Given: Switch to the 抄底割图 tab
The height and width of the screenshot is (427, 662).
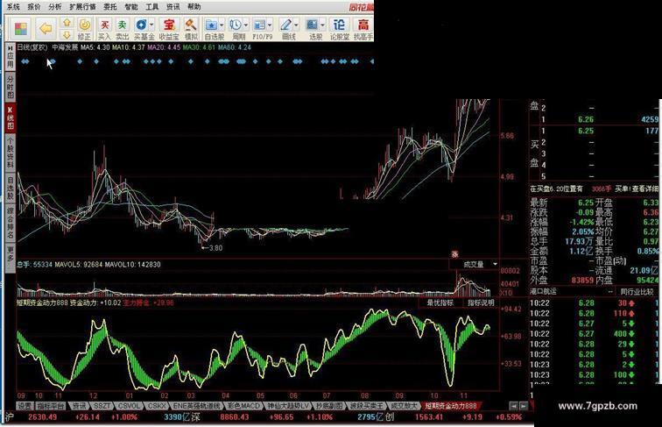Looking at the screenshot, I should 329,406.
